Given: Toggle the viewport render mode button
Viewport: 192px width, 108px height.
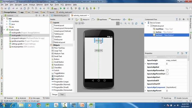Looking at the screenshot, I should tap(118, 23).
